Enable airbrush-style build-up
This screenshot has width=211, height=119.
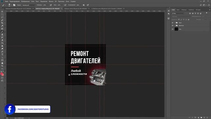pyautogui.click(x=65, y=5)
